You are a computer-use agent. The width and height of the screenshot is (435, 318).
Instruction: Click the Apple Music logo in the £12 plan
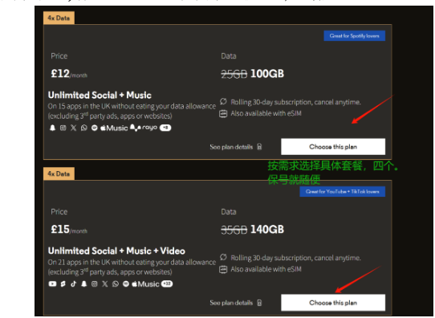click(x=114, y=128)
